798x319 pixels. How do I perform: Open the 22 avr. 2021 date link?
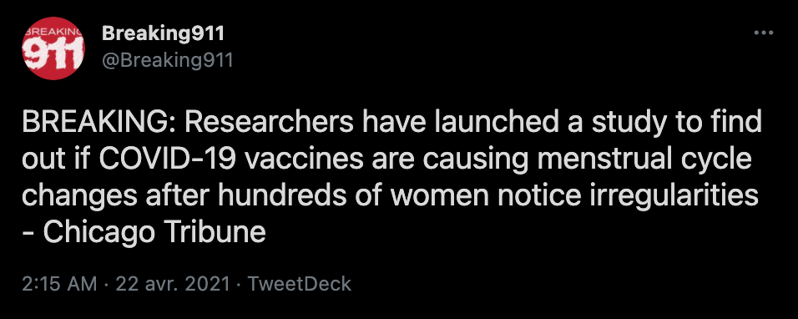coord(173,284)
